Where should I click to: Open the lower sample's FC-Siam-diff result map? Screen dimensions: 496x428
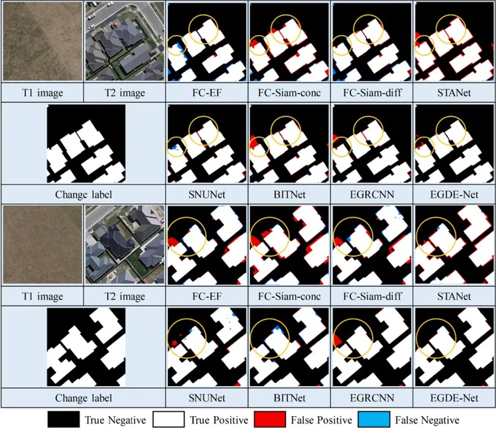[x=372, y=245]
